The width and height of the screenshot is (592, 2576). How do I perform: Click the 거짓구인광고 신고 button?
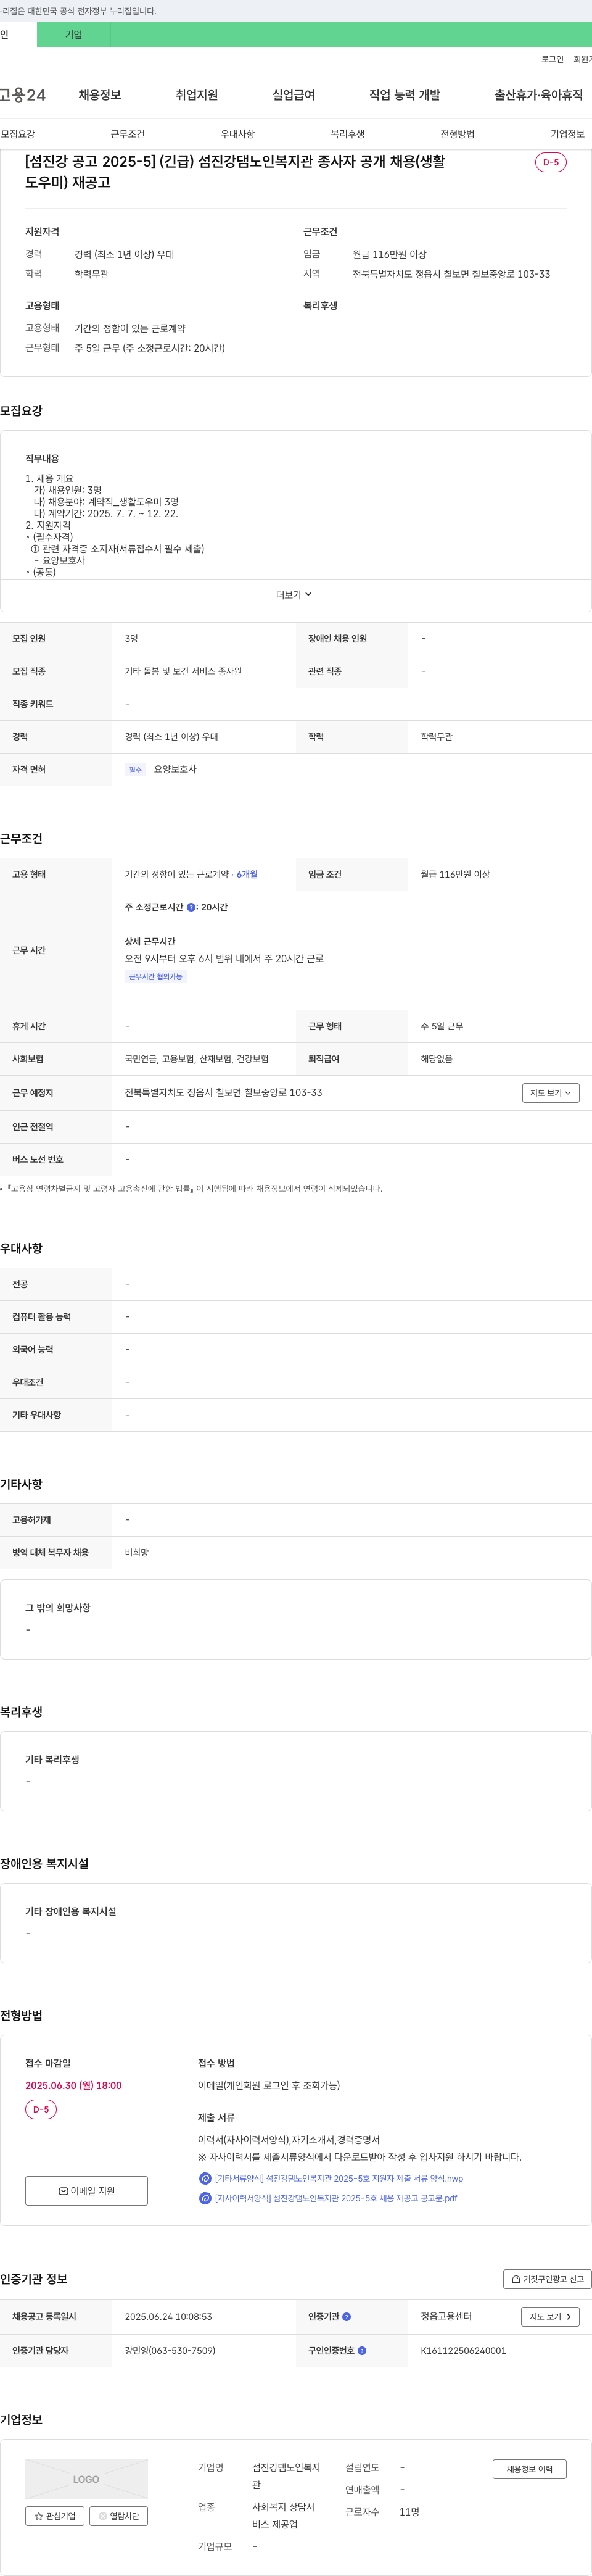pyautogui.click(x=547, y=2279)
